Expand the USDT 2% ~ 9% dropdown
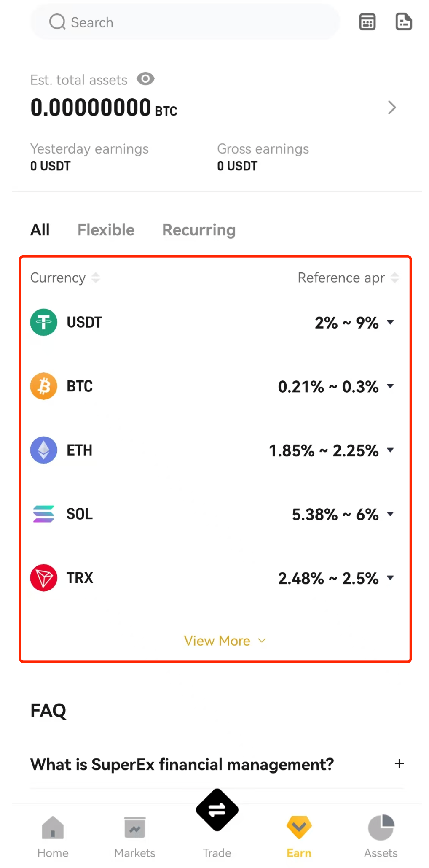 [x=390, y=322]
